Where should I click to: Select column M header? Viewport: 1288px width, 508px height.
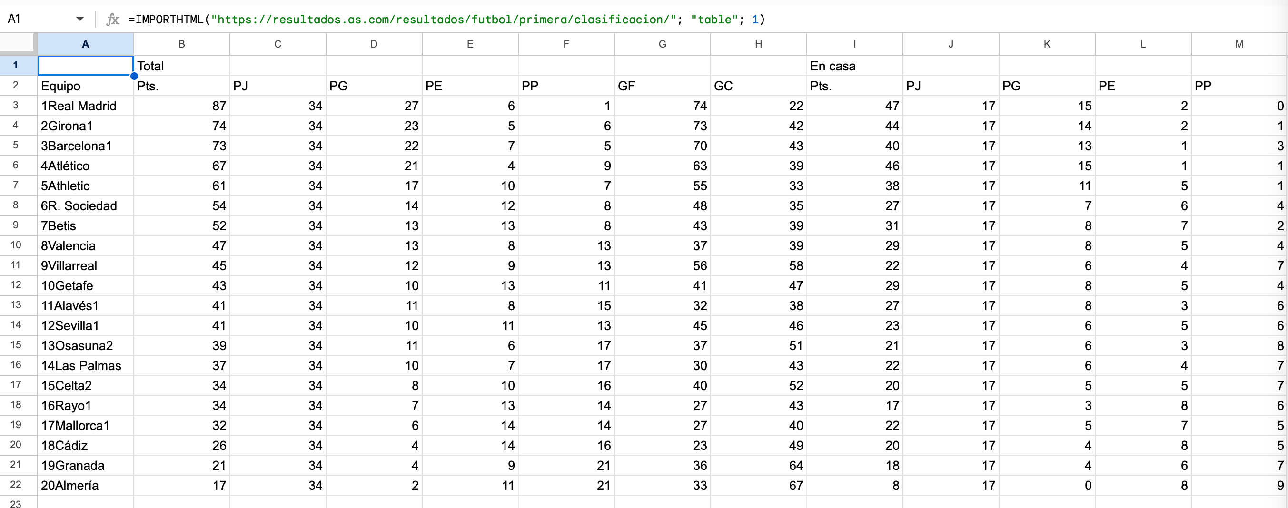pyautogui.click(x=1239, y=44)
